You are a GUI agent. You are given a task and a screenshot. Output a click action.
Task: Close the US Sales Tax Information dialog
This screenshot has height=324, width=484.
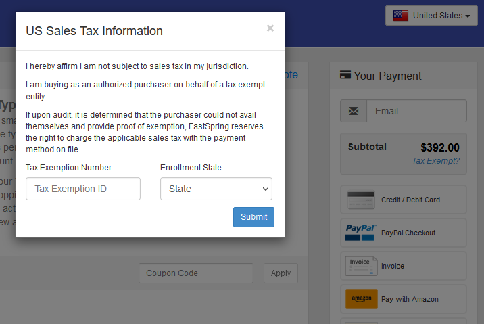tap(270, 28)
